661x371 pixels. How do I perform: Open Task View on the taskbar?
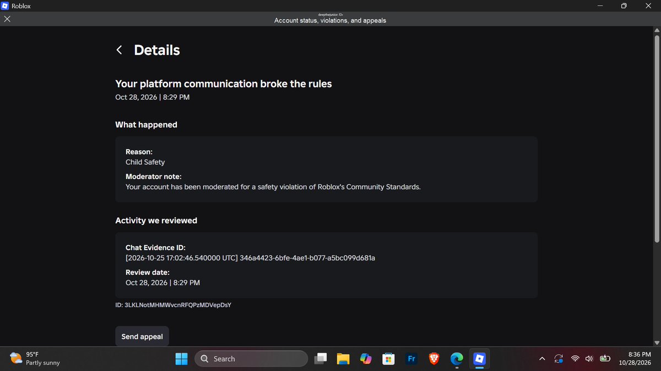click(320, 358)
